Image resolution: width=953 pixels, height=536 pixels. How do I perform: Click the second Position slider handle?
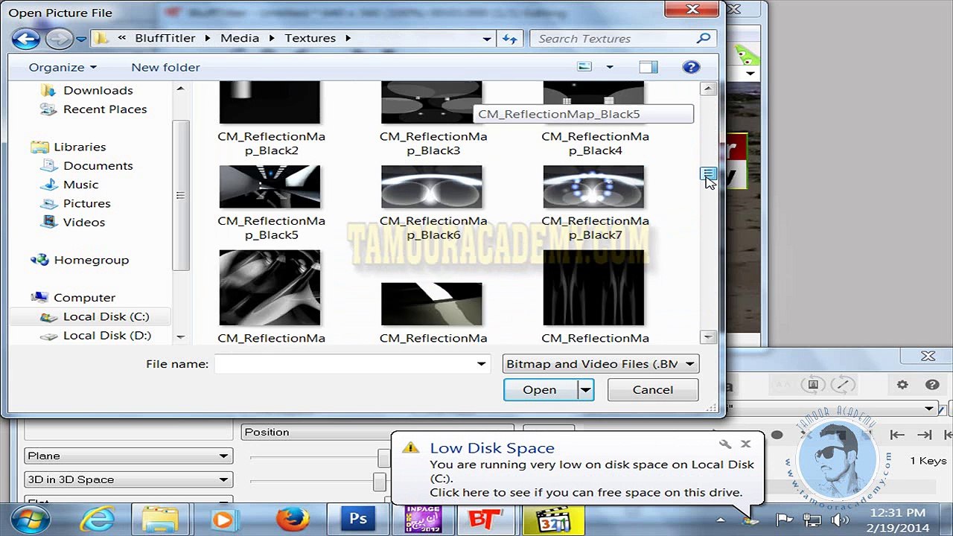pyautogui.click(x=380, y=481)
